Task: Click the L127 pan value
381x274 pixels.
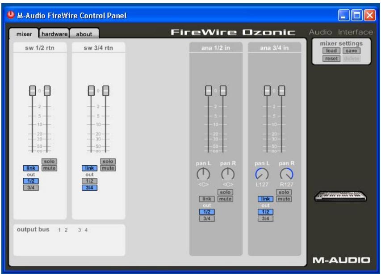Action: [262, 184]
